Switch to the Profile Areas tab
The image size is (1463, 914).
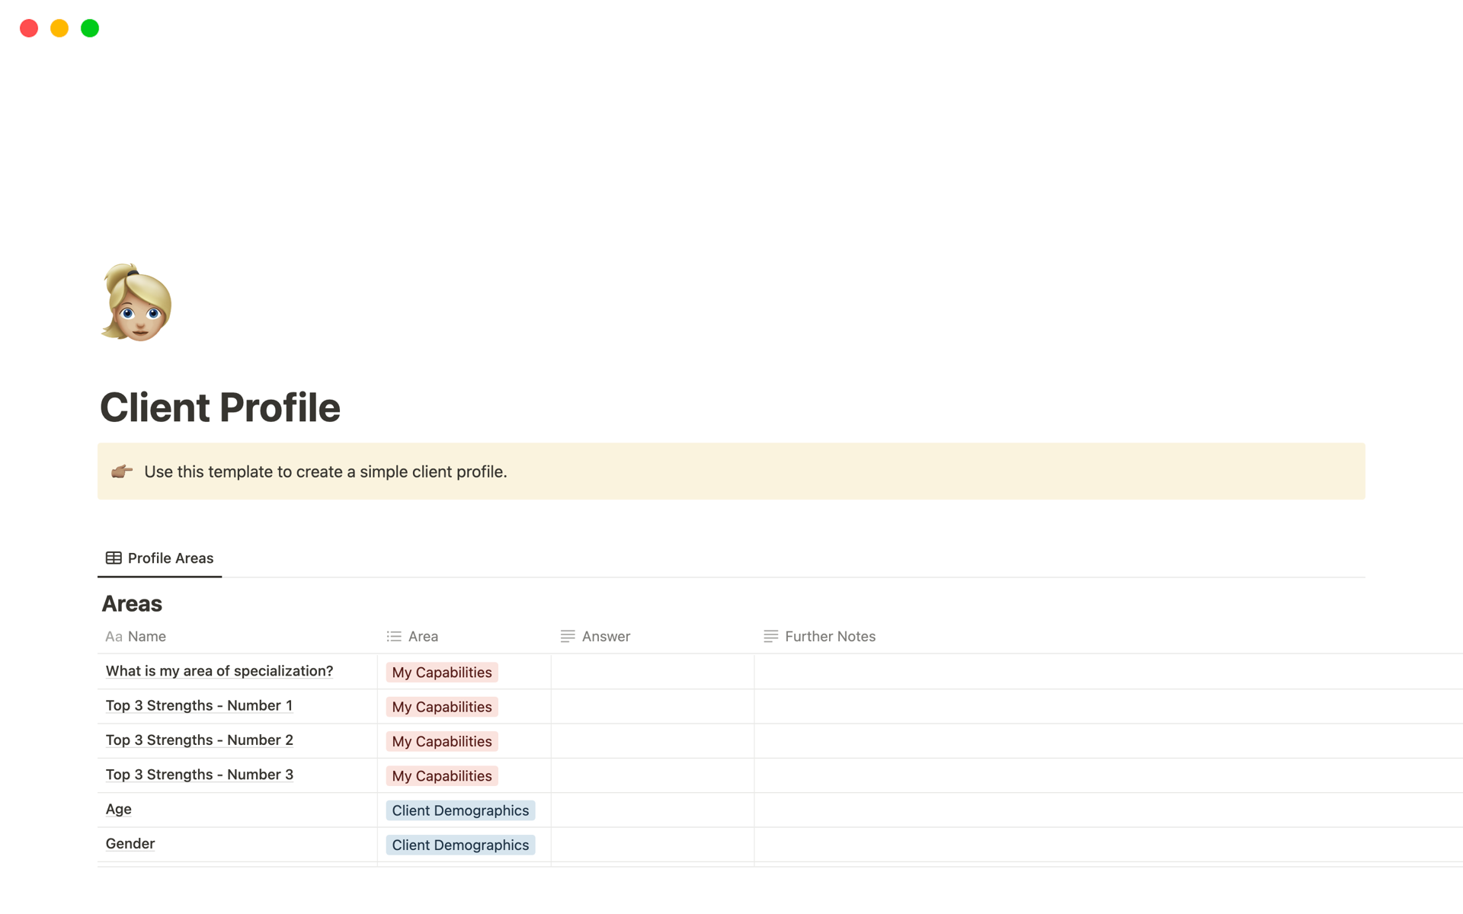pyautogui.click(x=170, y=558)
